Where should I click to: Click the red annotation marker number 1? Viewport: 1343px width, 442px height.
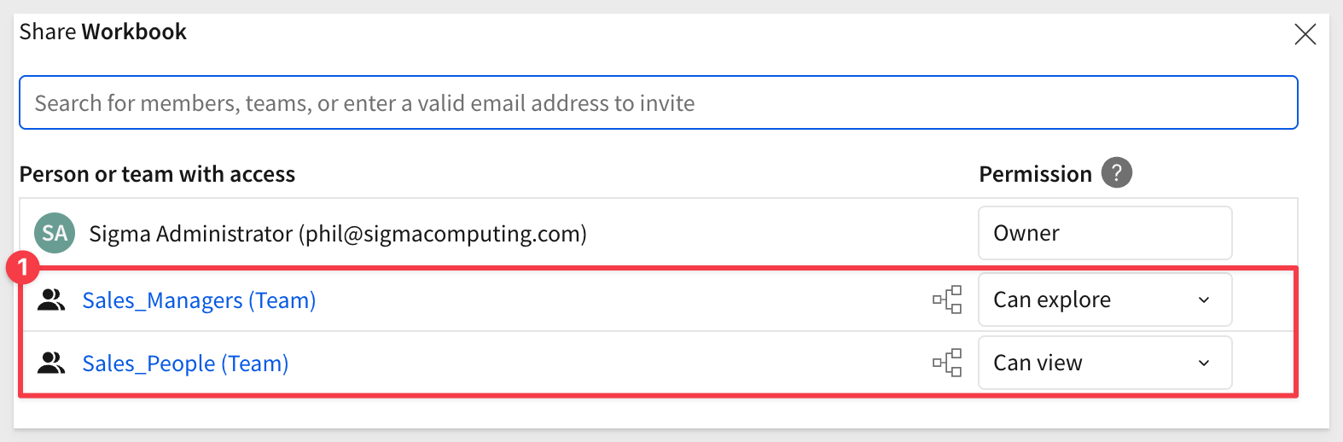coord(23,268)
